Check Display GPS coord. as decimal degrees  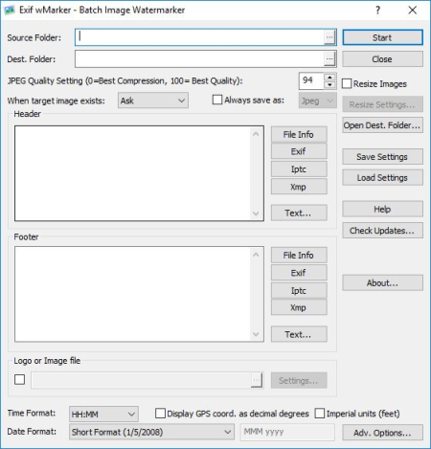[x=160, y=414]
